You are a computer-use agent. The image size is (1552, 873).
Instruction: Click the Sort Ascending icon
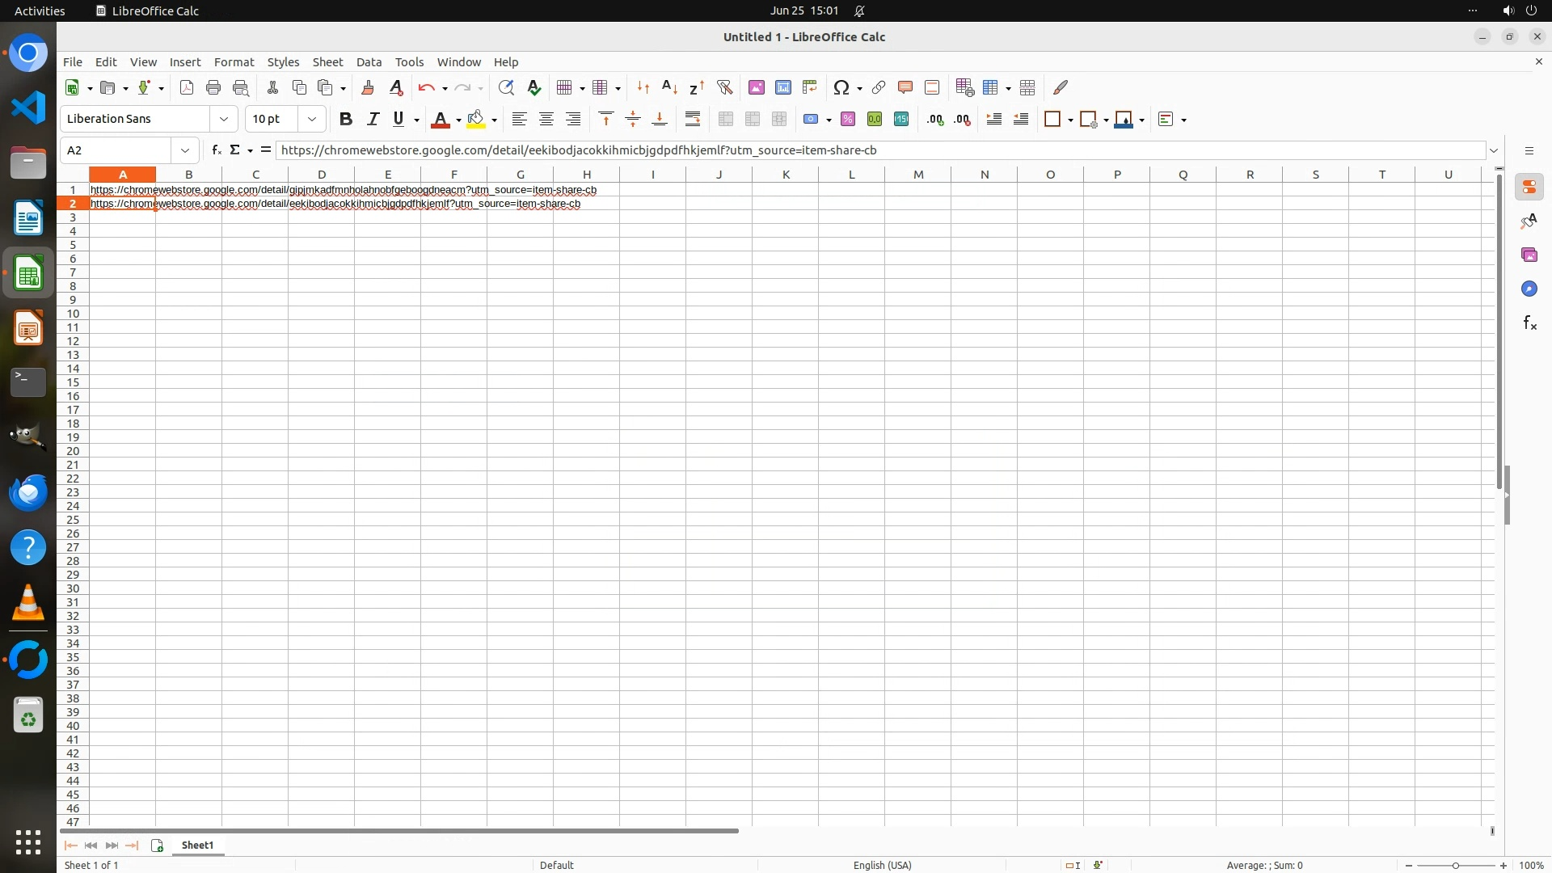pyautogui.click(x=669, y=87)
